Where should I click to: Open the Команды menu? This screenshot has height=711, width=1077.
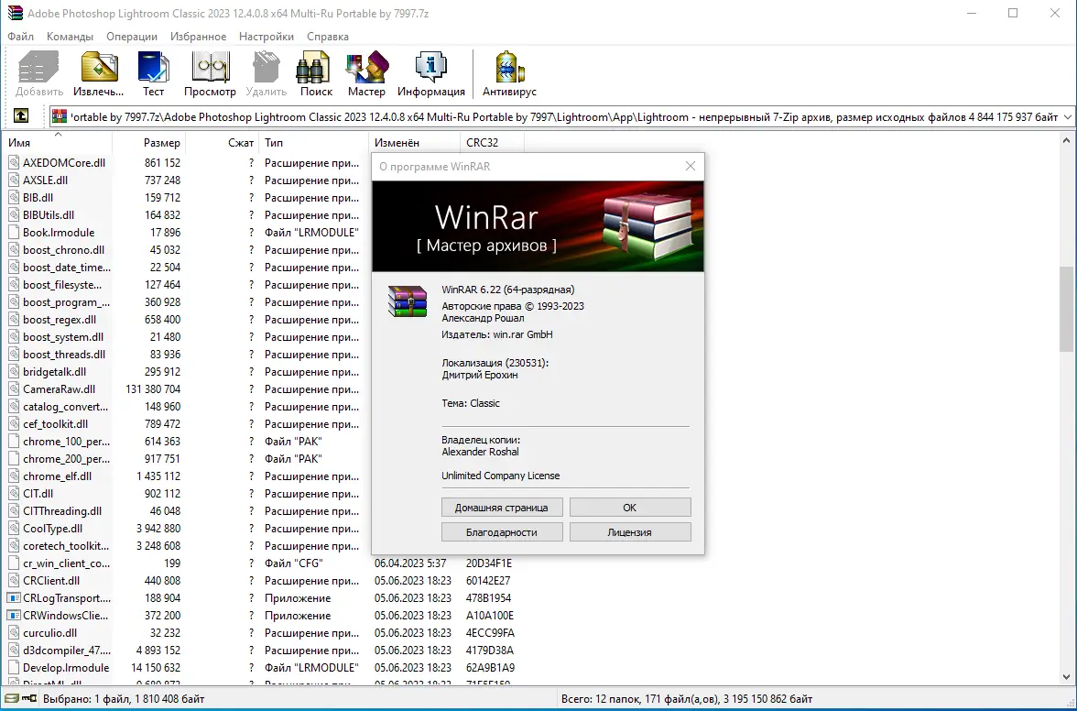click(70, 37)
